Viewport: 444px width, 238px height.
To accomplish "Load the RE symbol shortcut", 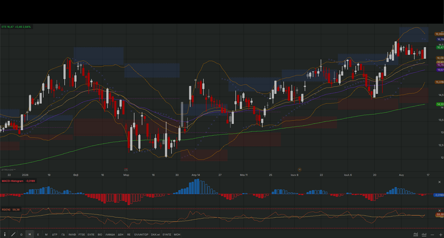I will [x=129, y=234].
